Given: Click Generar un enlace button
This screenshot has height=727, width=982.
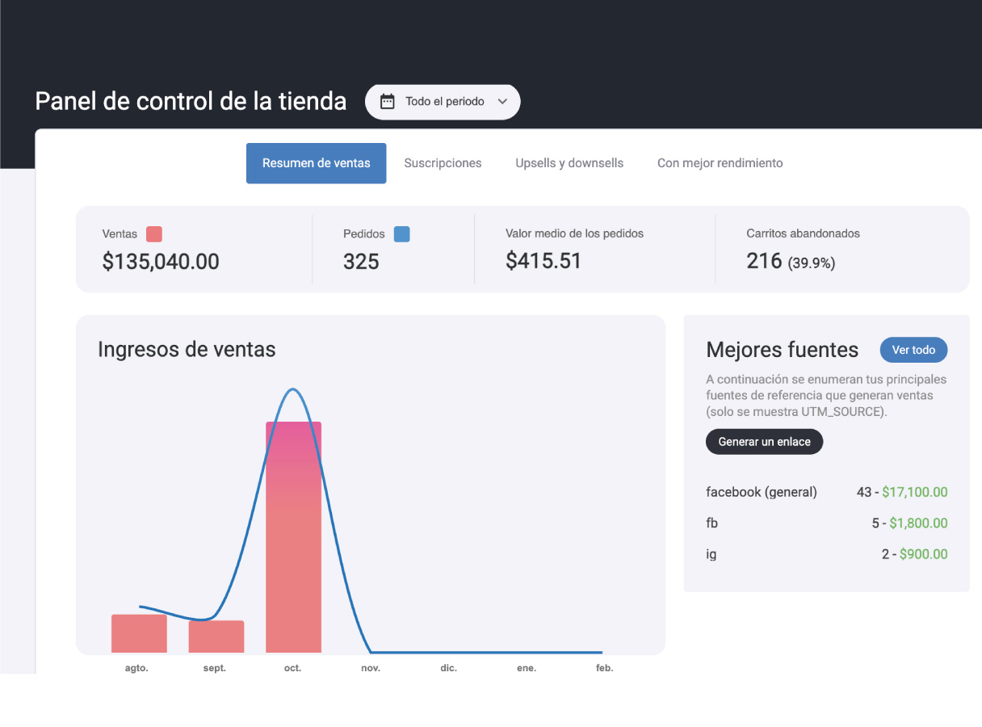Looking at the screenshot, I should [764, 442].
